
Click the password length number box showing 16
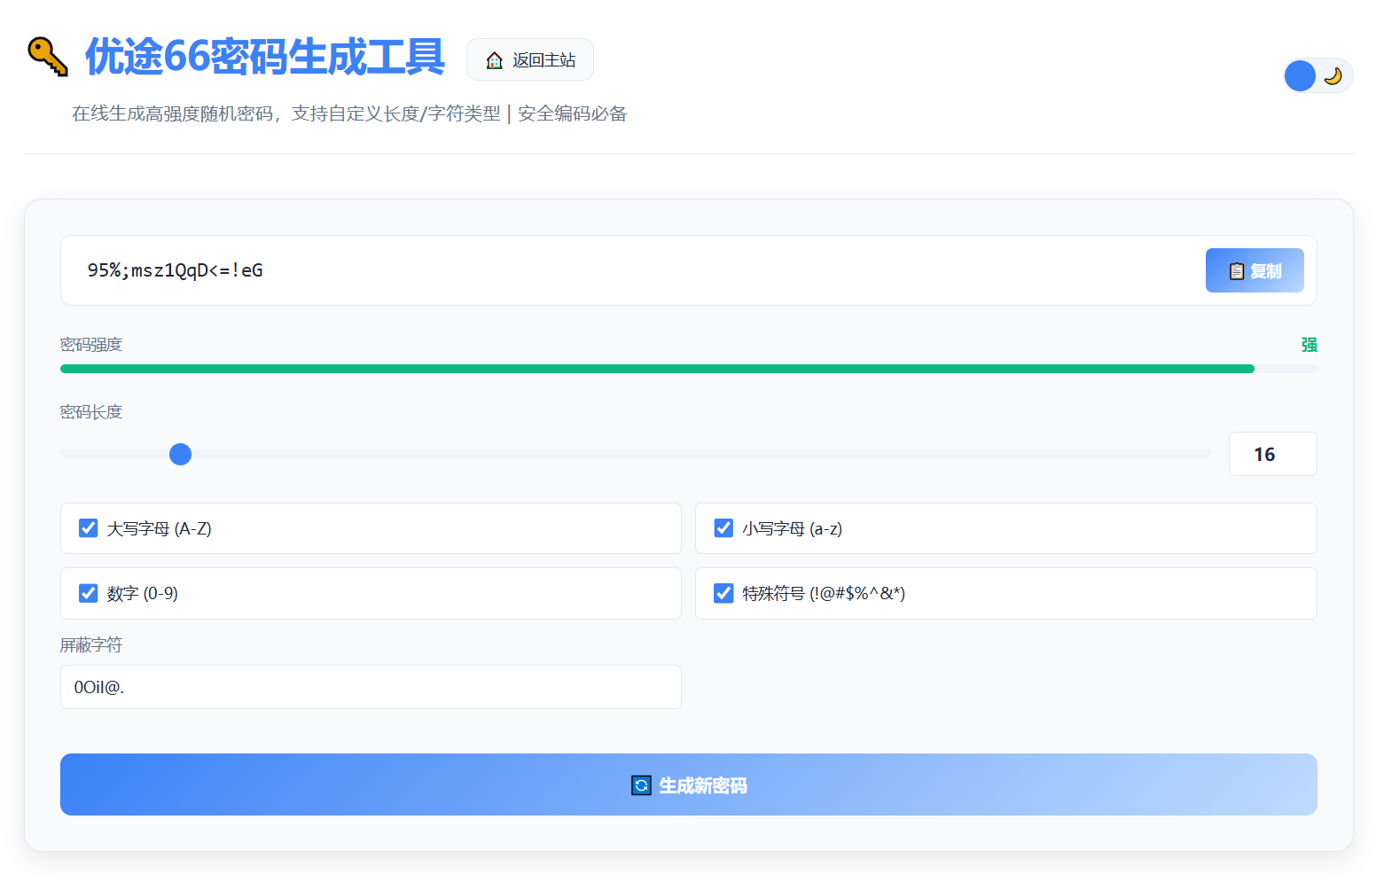point(1272,454)
